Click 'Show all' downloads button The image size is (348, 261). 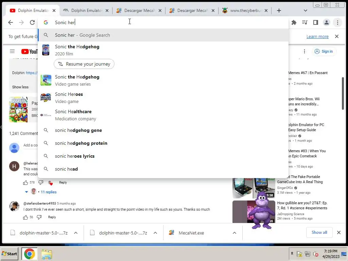click(319, 232)
